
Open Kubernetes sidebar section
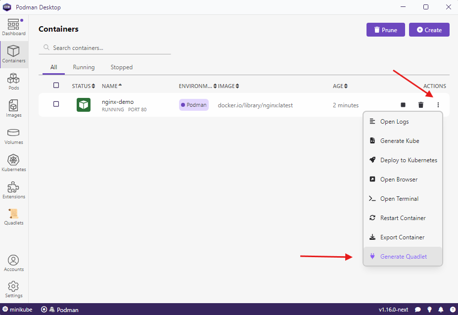coord(13,163)
